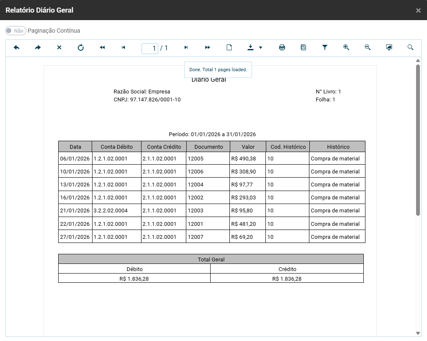The width and height of the screenshot is (427, 341).
Task: Click the Razão Social: Empresa line
Action: tap(142, 92)
